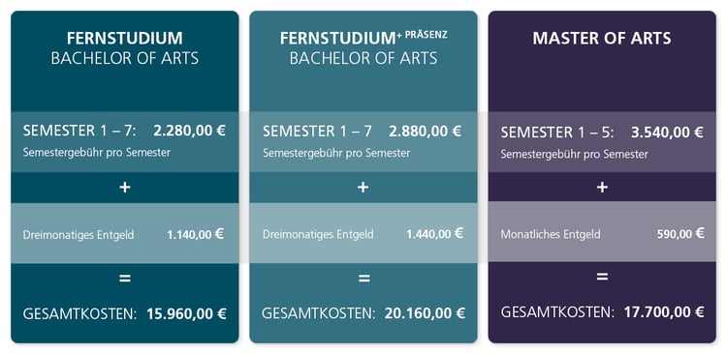
Task: Select the Fernstudium Bachelor of Arts heading
Action: (x=125, y=48)
